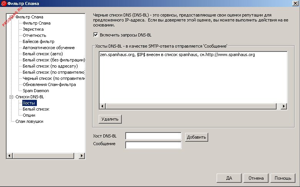Confirm settings with the ДА button
The height and width of the screenshot is (187, 300).
tap(229, 178)
